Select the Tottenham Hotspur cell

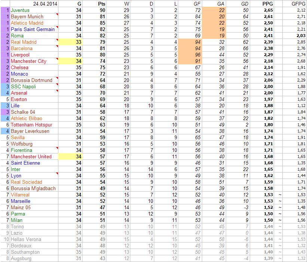pyautogui.click(x=34, y=125)
